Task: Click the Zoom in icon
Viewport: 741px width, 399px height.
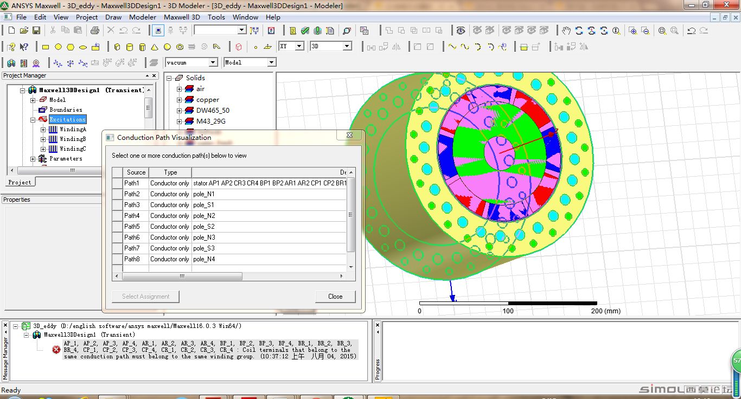Action: coord(633,30)
